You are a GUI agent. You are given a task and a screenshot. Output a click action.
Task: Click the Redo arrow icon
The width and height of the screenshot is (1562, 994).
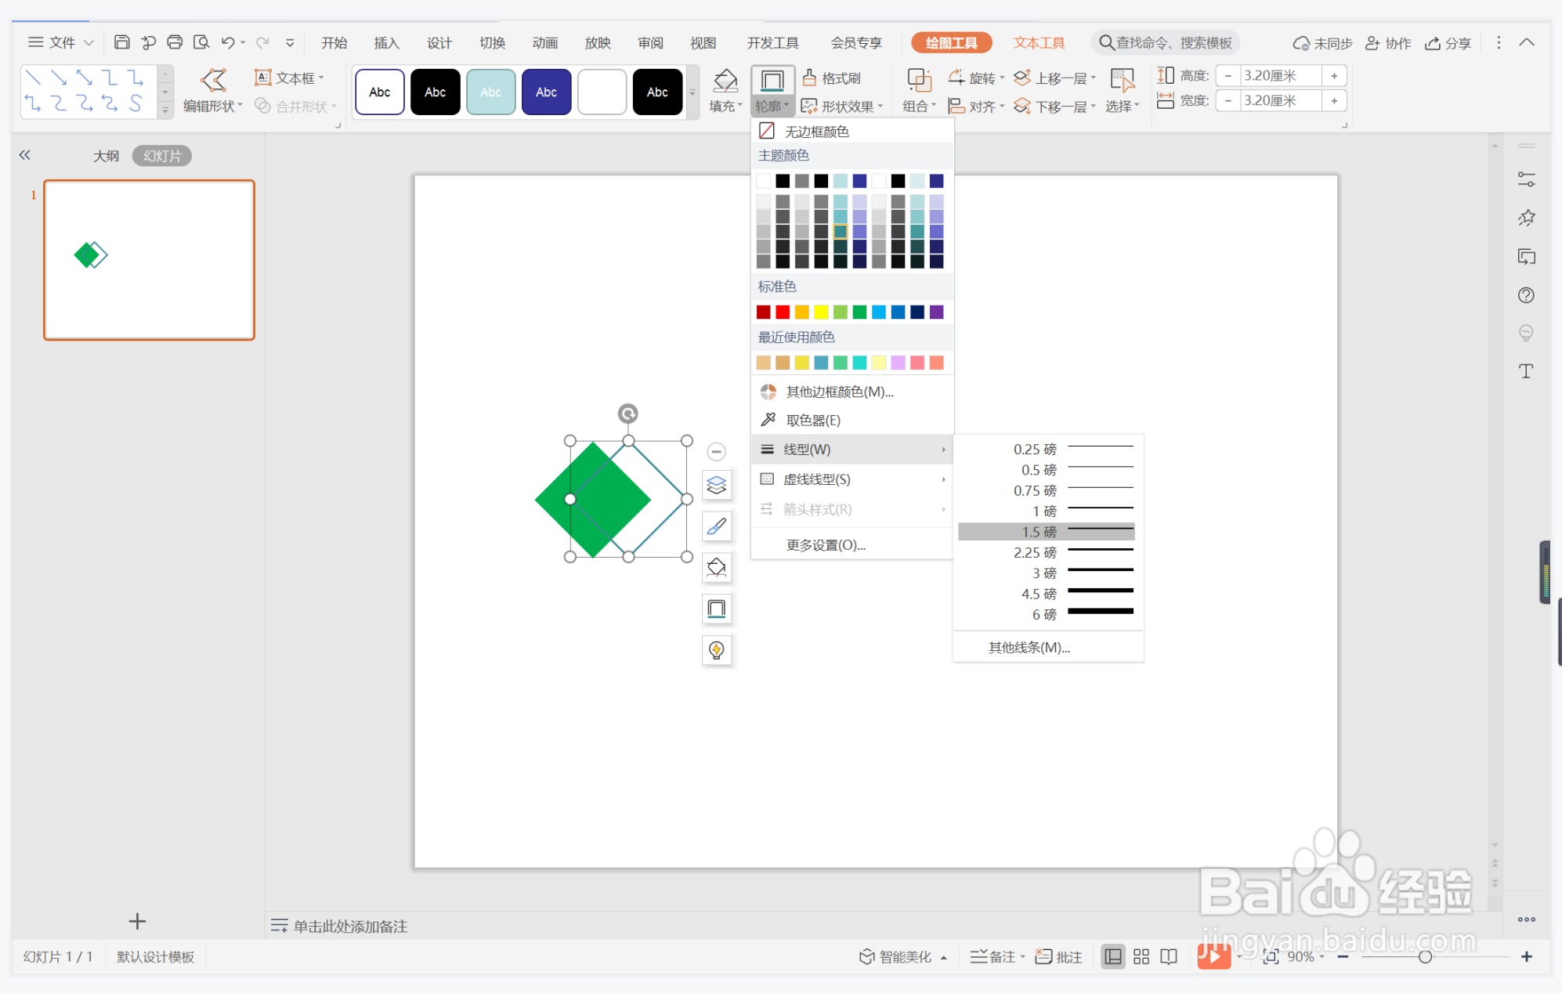point(262,42)
